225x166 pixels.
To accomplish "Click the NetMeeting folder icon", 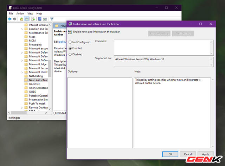I will click(x=26, y=76).
